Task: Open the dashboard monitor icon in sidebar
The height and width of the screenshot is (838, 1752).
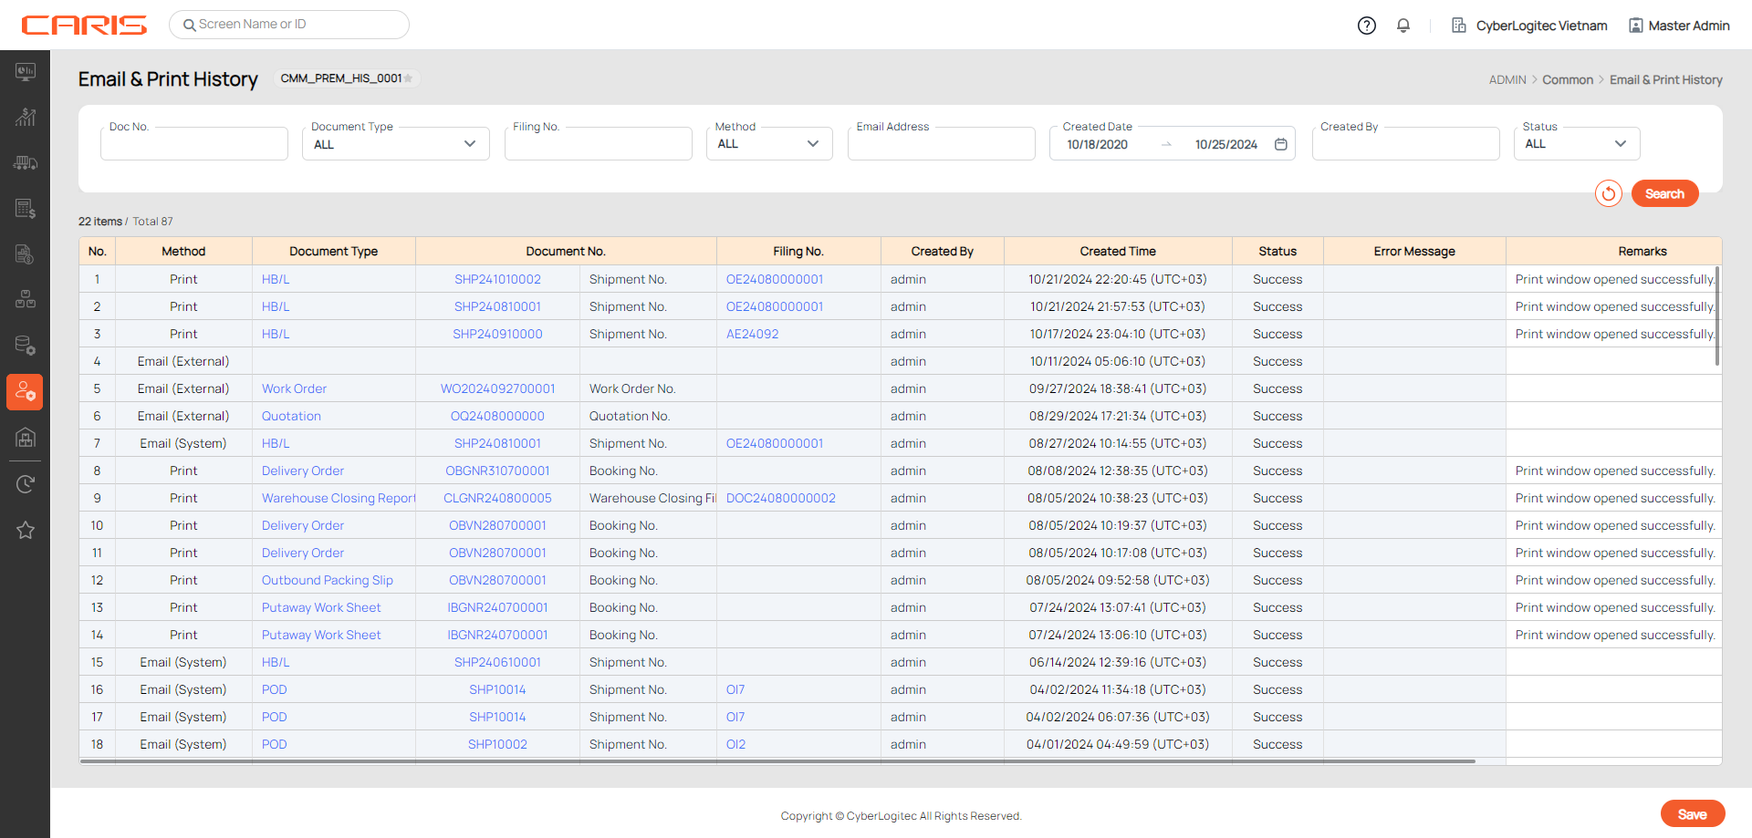Action: [26, 71]
